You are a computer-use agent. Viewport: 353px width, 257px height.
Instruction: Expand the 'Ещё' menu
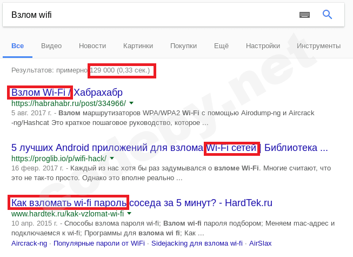221,46
